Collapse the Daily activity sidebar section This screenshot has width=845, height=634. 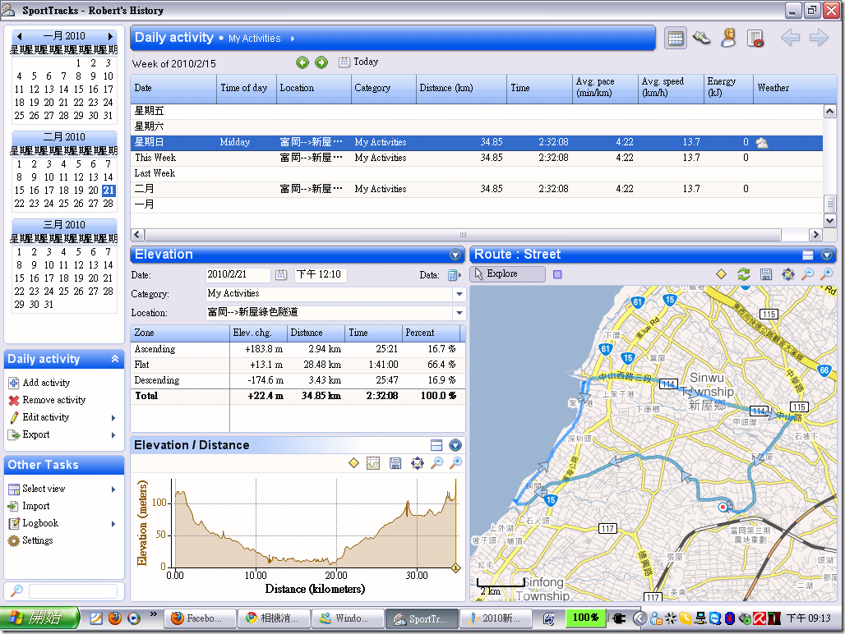[115, 359]
